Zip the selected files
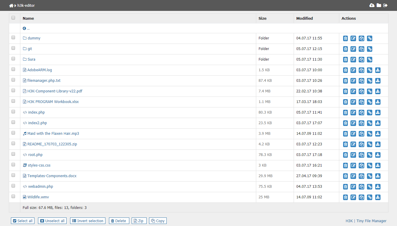This screenshot has height=226, width=397. 139,221
